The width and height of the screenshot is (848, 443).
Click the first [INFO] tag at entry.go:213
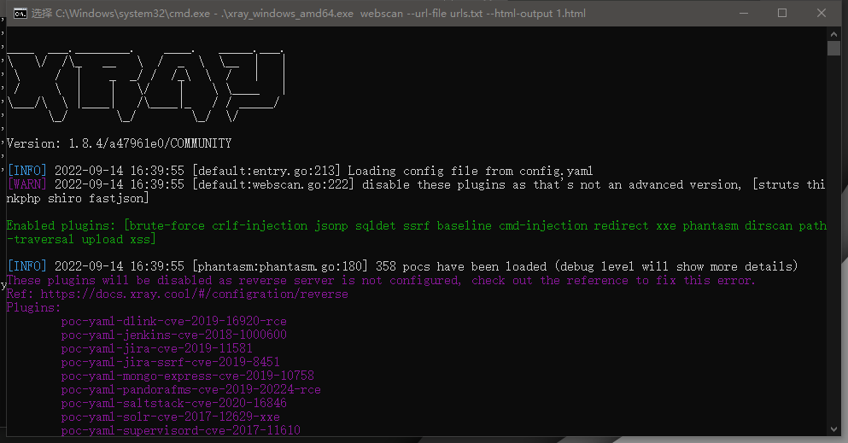point(27,172)
